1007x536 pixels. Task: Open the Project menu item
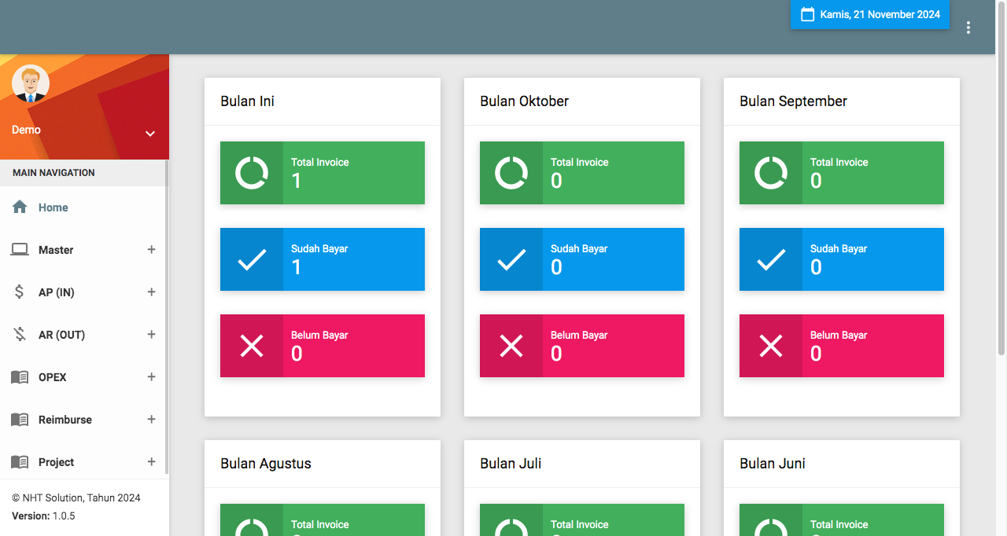point(57,462)
